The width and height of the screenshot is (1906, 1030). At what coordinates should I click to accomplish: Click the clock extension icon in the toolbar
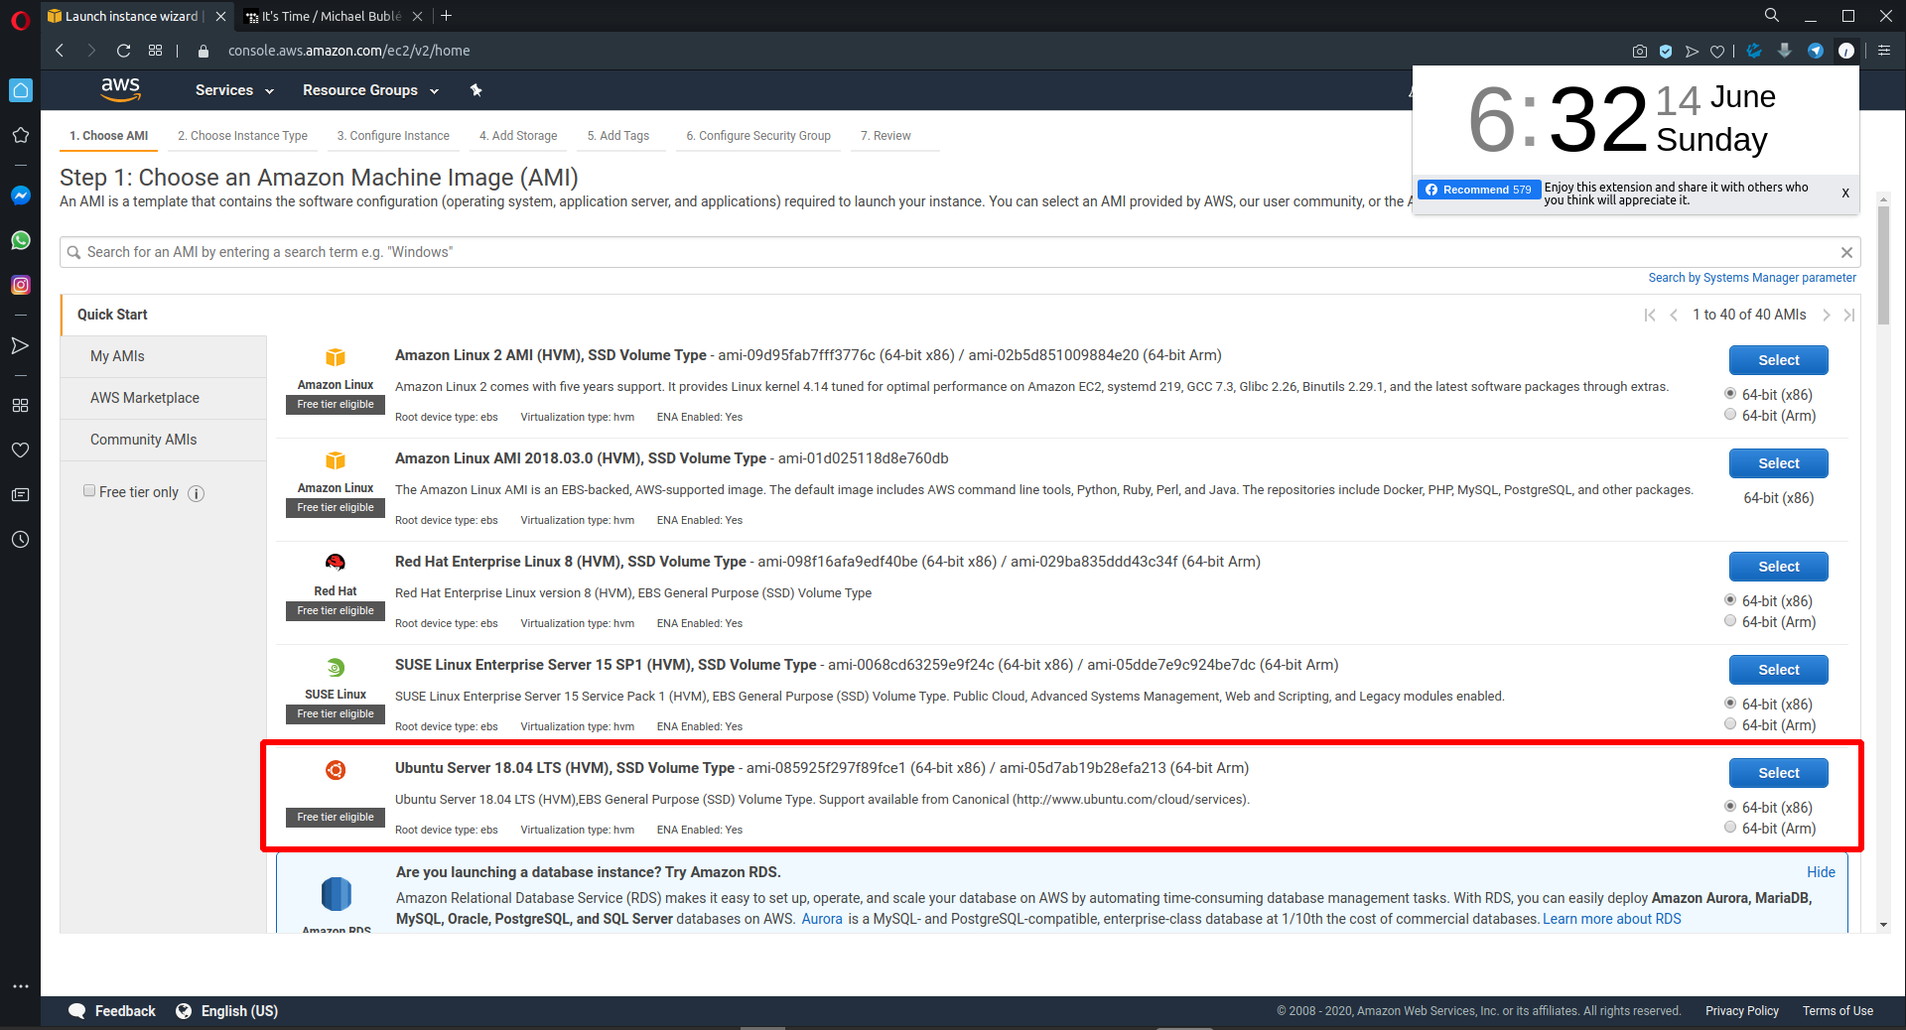(1845, 51)
